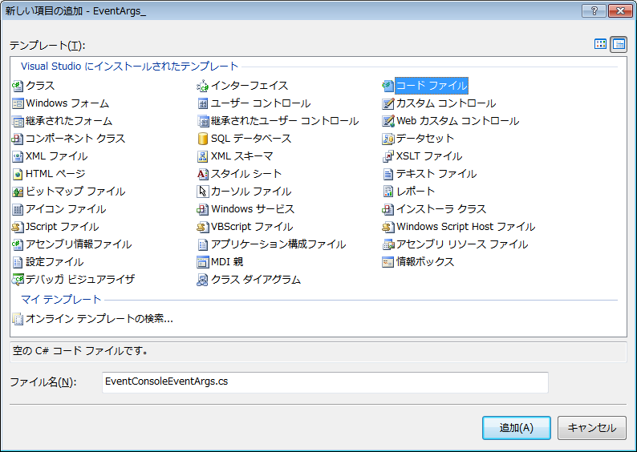Select the クラス template icon
Viewport: 637px width, 452px height.
pos(18,86)
